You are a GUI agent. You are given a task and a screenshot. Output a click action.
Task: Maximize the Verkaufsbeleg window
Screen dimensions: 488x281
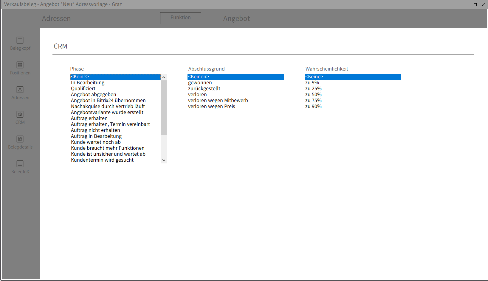(475, 4)
